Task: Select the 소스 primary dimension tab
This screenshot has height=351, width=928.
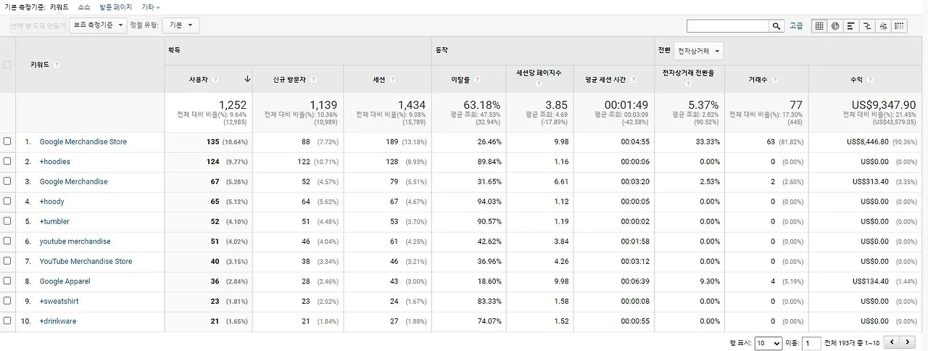Action: (84, 7)
